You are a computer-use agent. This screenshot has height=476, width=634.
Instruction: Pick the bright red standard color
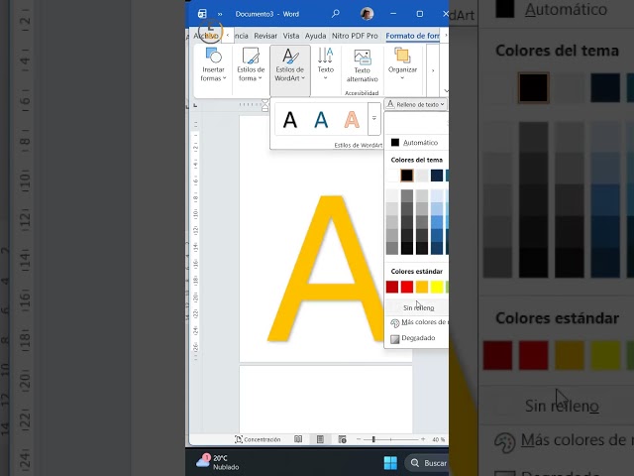tap(407, 287)
